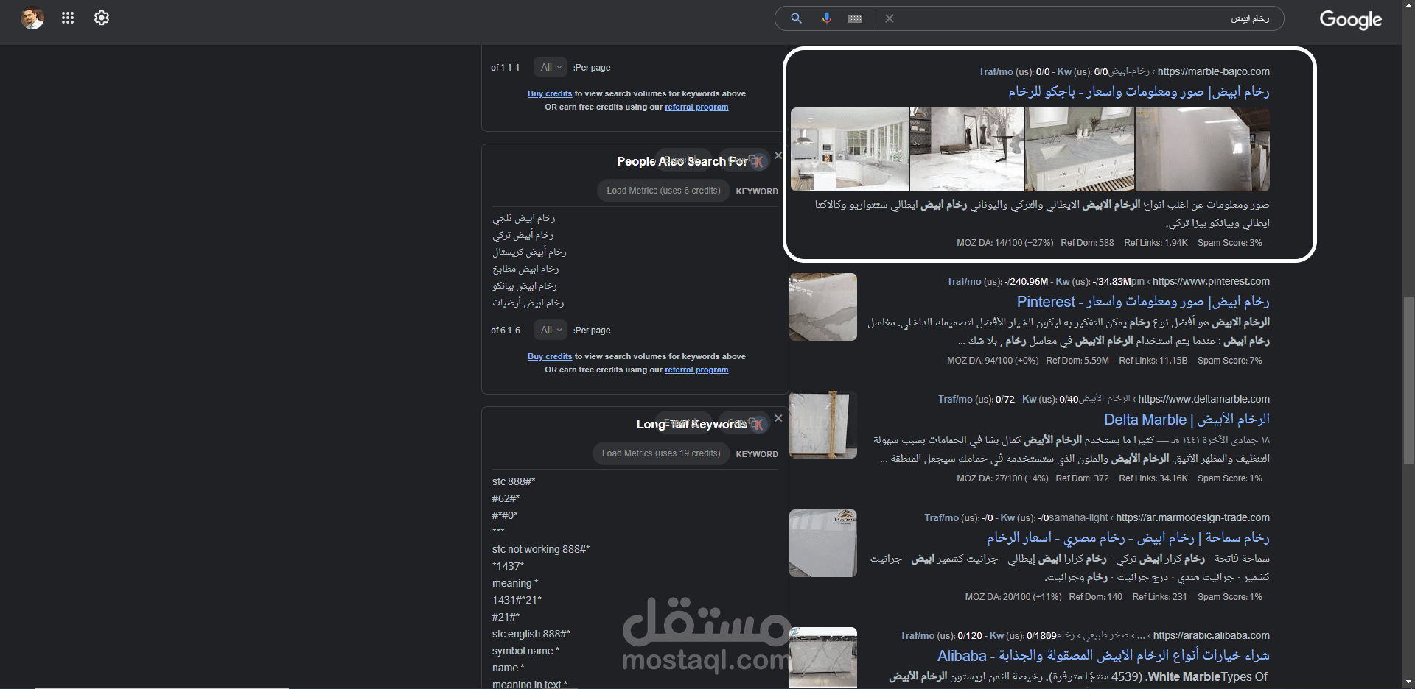Screen dimensions: 1415x689
Task: Click Spam Score: 3% on the bajco result
Action: tap(1230, 243)
